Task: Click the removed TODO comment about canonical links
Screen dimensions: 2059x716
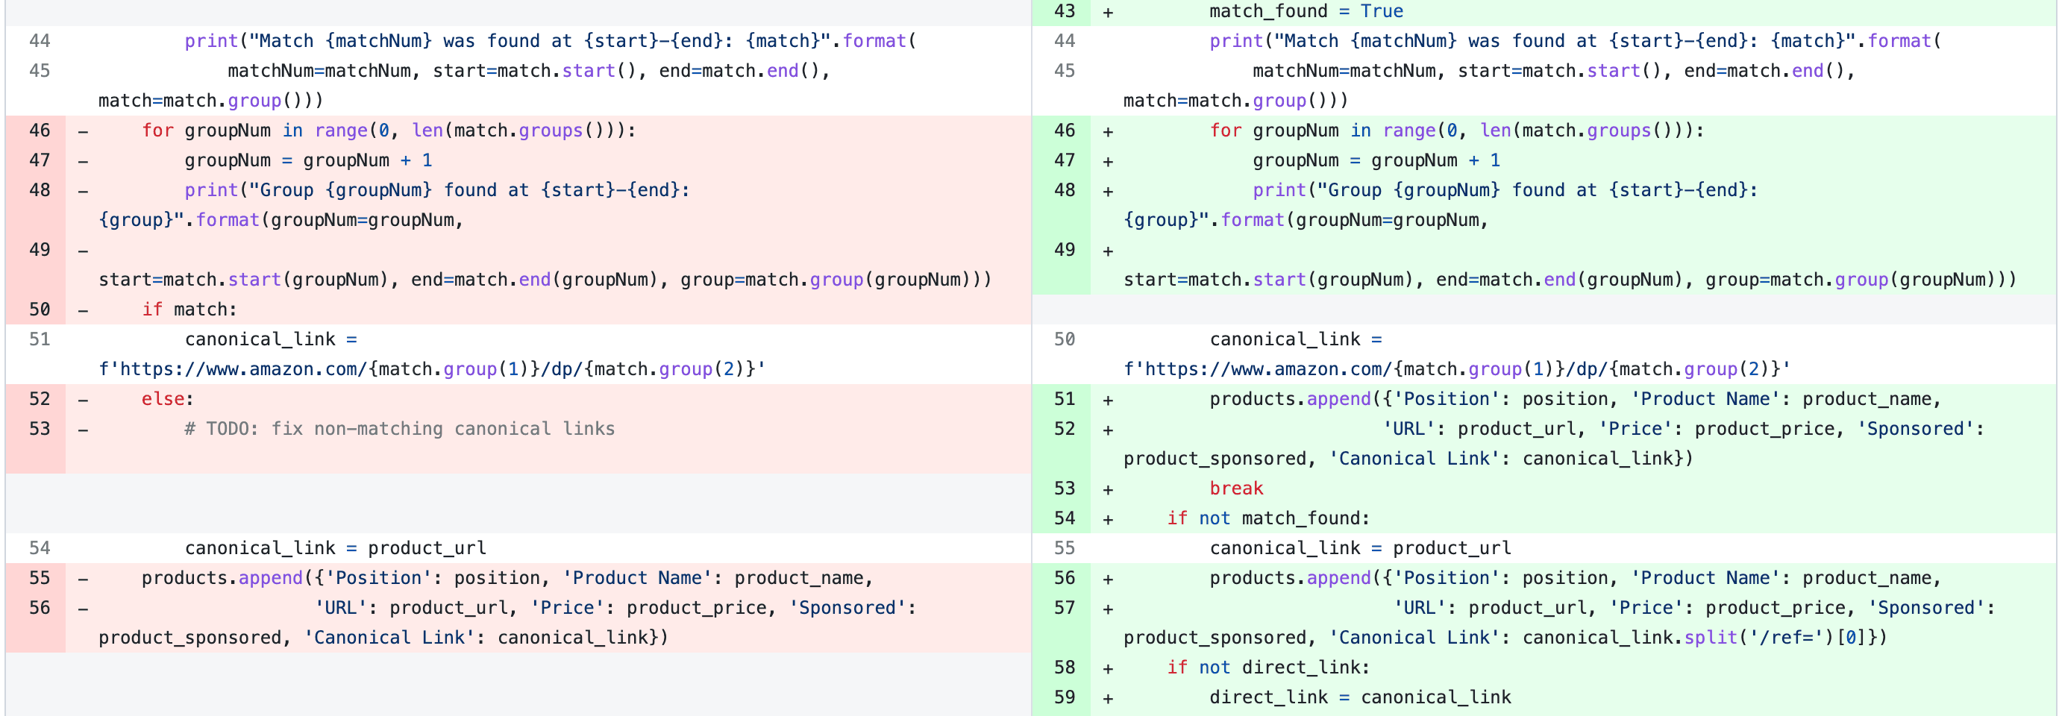Action: pyautogui.click(x=399, y=429)
